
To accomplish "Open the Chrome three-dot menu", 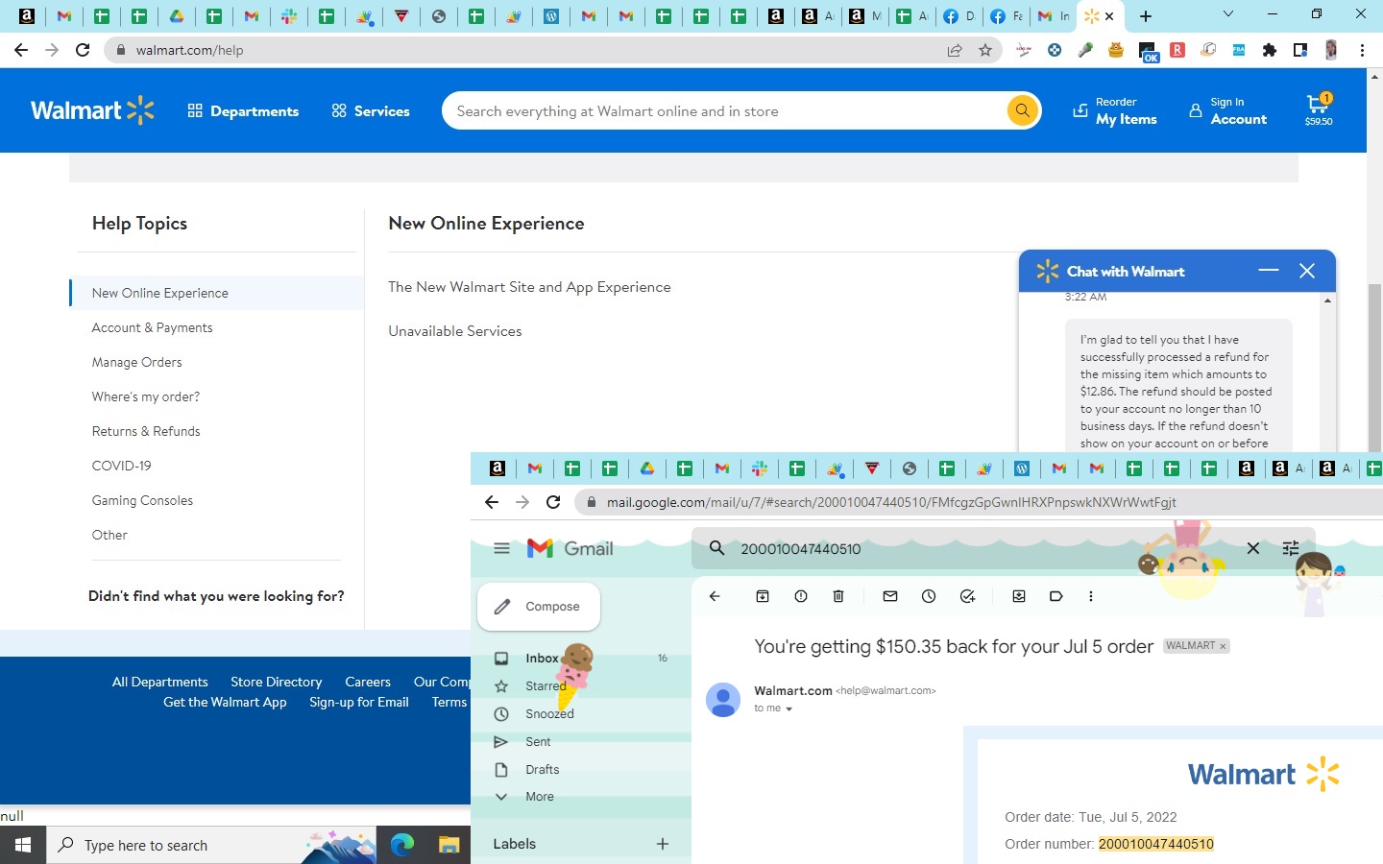I will [x=1362, y=50].
